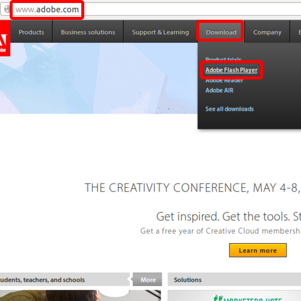Select the Product trials link
The image size is (301, 301).
pos(223,59)
